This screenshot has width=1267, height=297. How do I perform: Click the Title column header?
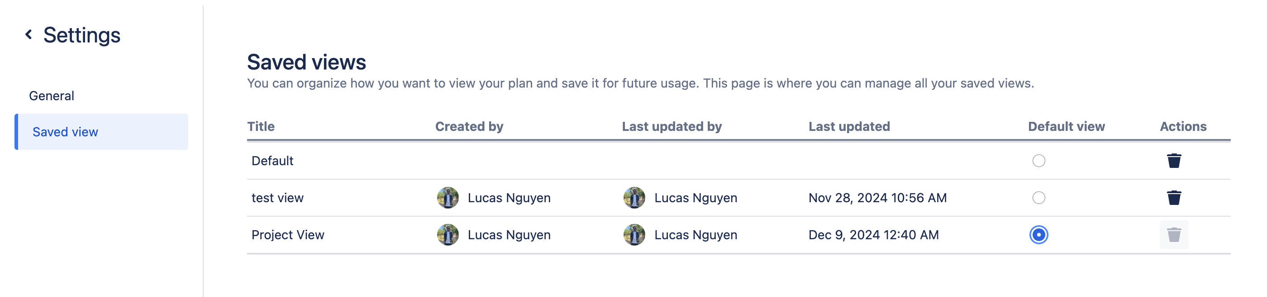(261, 127)
